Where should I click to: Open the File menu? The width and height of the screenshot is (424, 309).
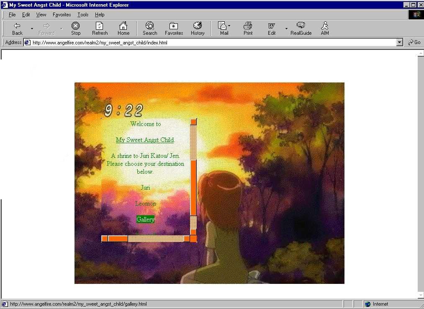click(x=12, y=15)
